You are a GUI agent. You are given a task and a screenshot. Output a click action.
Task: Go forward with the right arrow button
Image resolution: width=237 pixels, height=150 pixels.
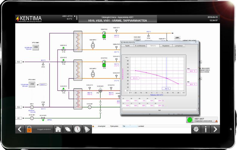[x=215, y=129]
